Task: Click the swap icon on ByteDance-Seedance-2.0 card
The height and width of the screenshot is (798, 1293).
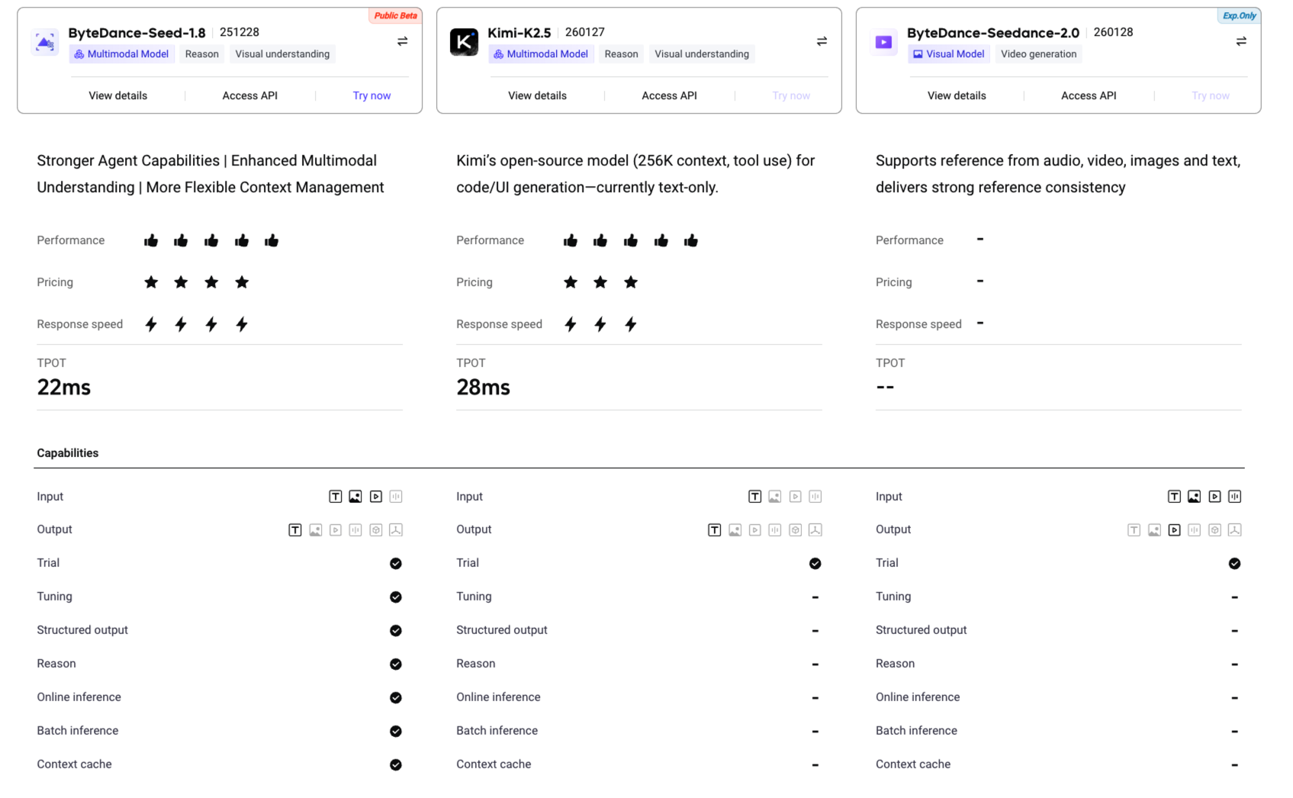Action: tap(1241, 41)
